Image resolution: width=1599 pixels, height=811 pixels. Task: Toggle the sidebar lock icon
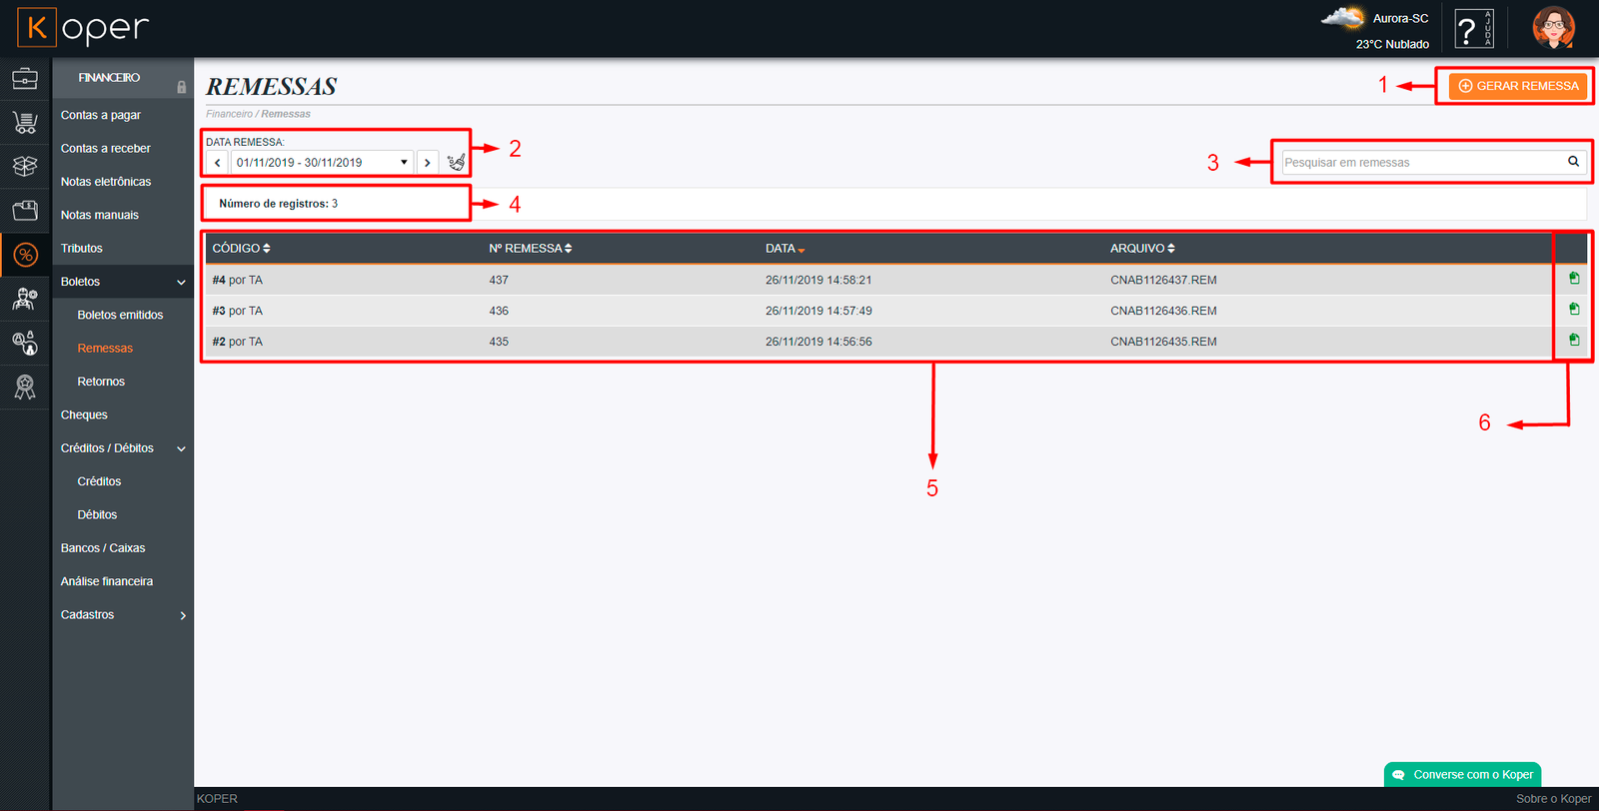point(181,87)
